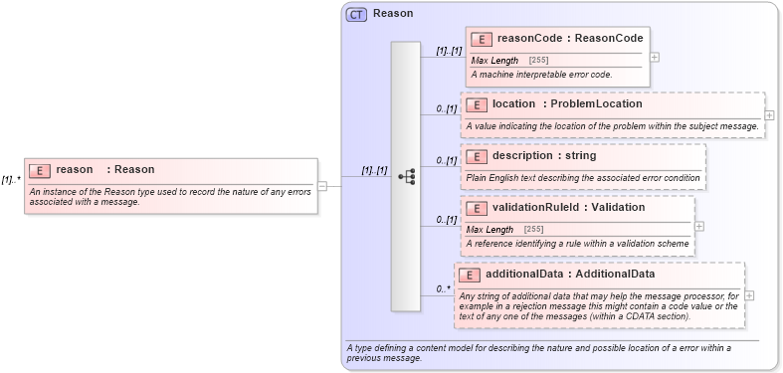Click Max Length [255] under reasonCode
This screenshot has height=373, width=783.
[509, 61]
